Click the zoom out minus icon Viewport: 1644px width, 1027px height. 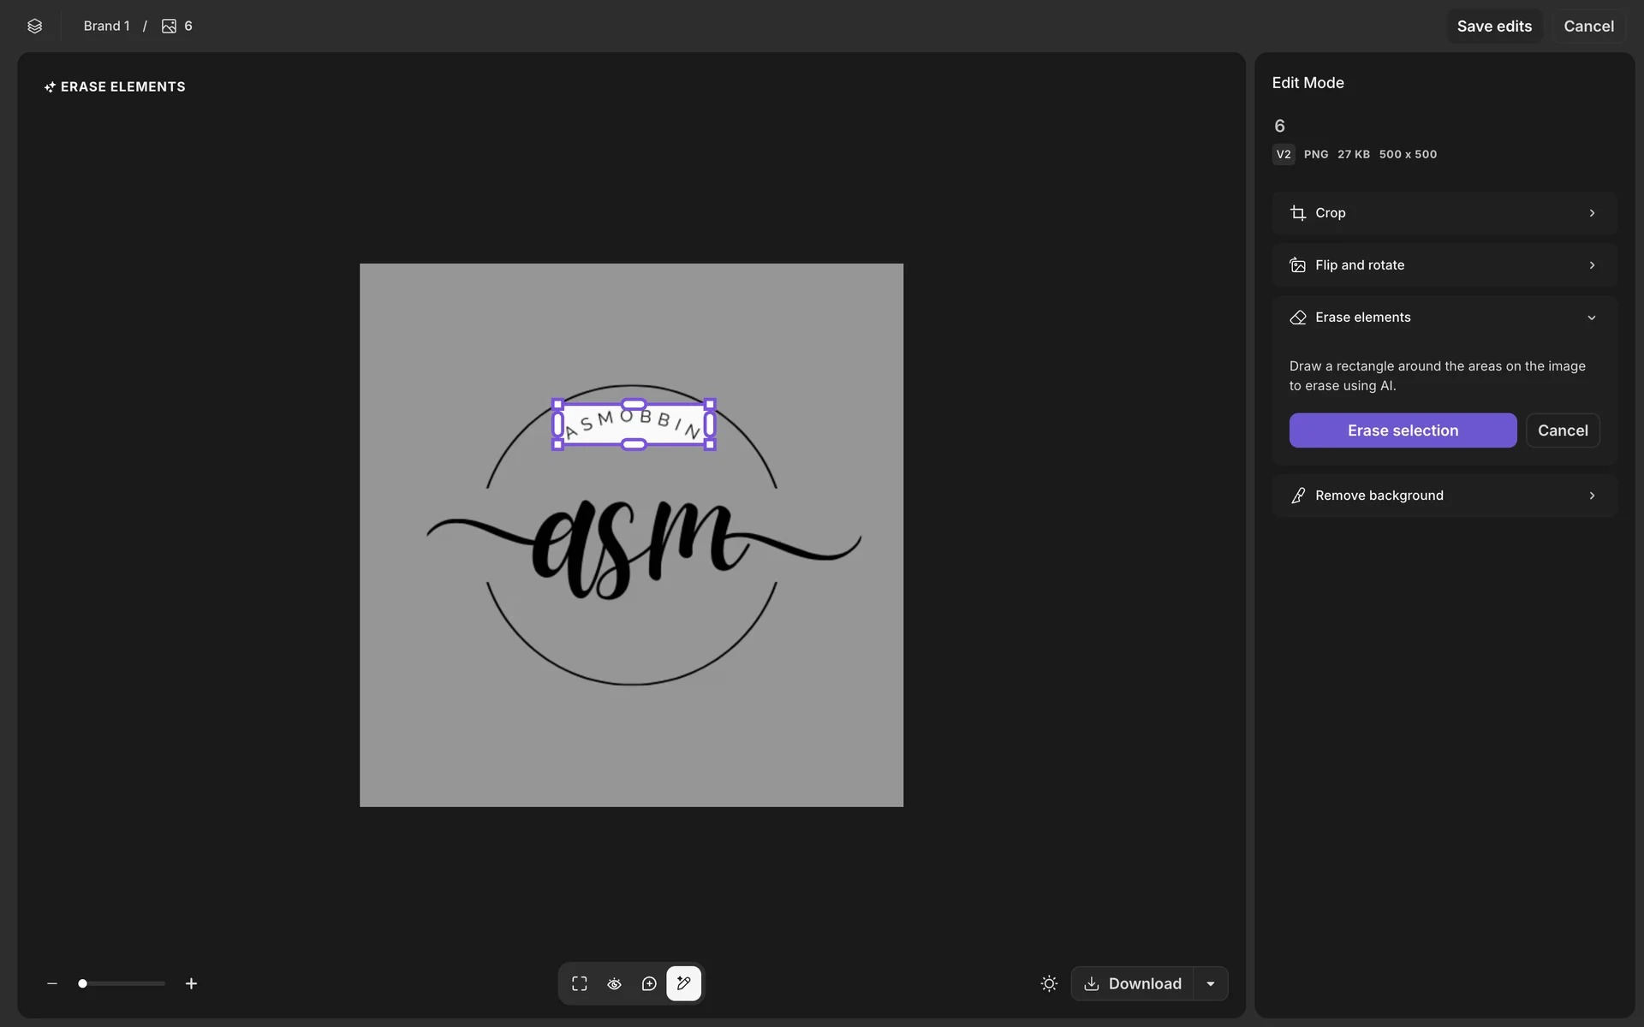52,983
